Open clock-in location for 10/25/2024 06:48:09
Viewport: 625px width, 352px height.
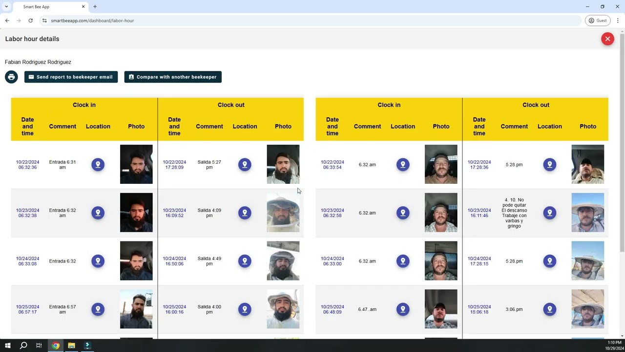click(x=403, y=309)
